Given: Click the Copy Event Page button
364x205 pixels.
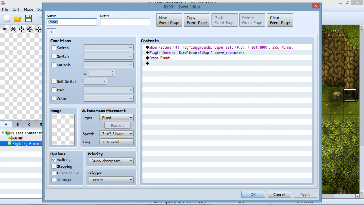Looking at the screenshot, I should point(197,20).
